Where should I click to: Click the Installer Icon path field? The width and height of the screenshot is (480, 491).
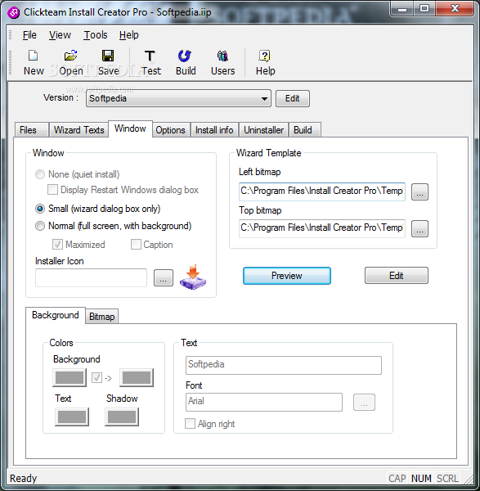coord(91,277)
